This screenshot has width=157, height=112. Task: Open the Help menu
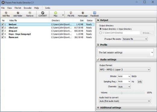coord(36,8)
